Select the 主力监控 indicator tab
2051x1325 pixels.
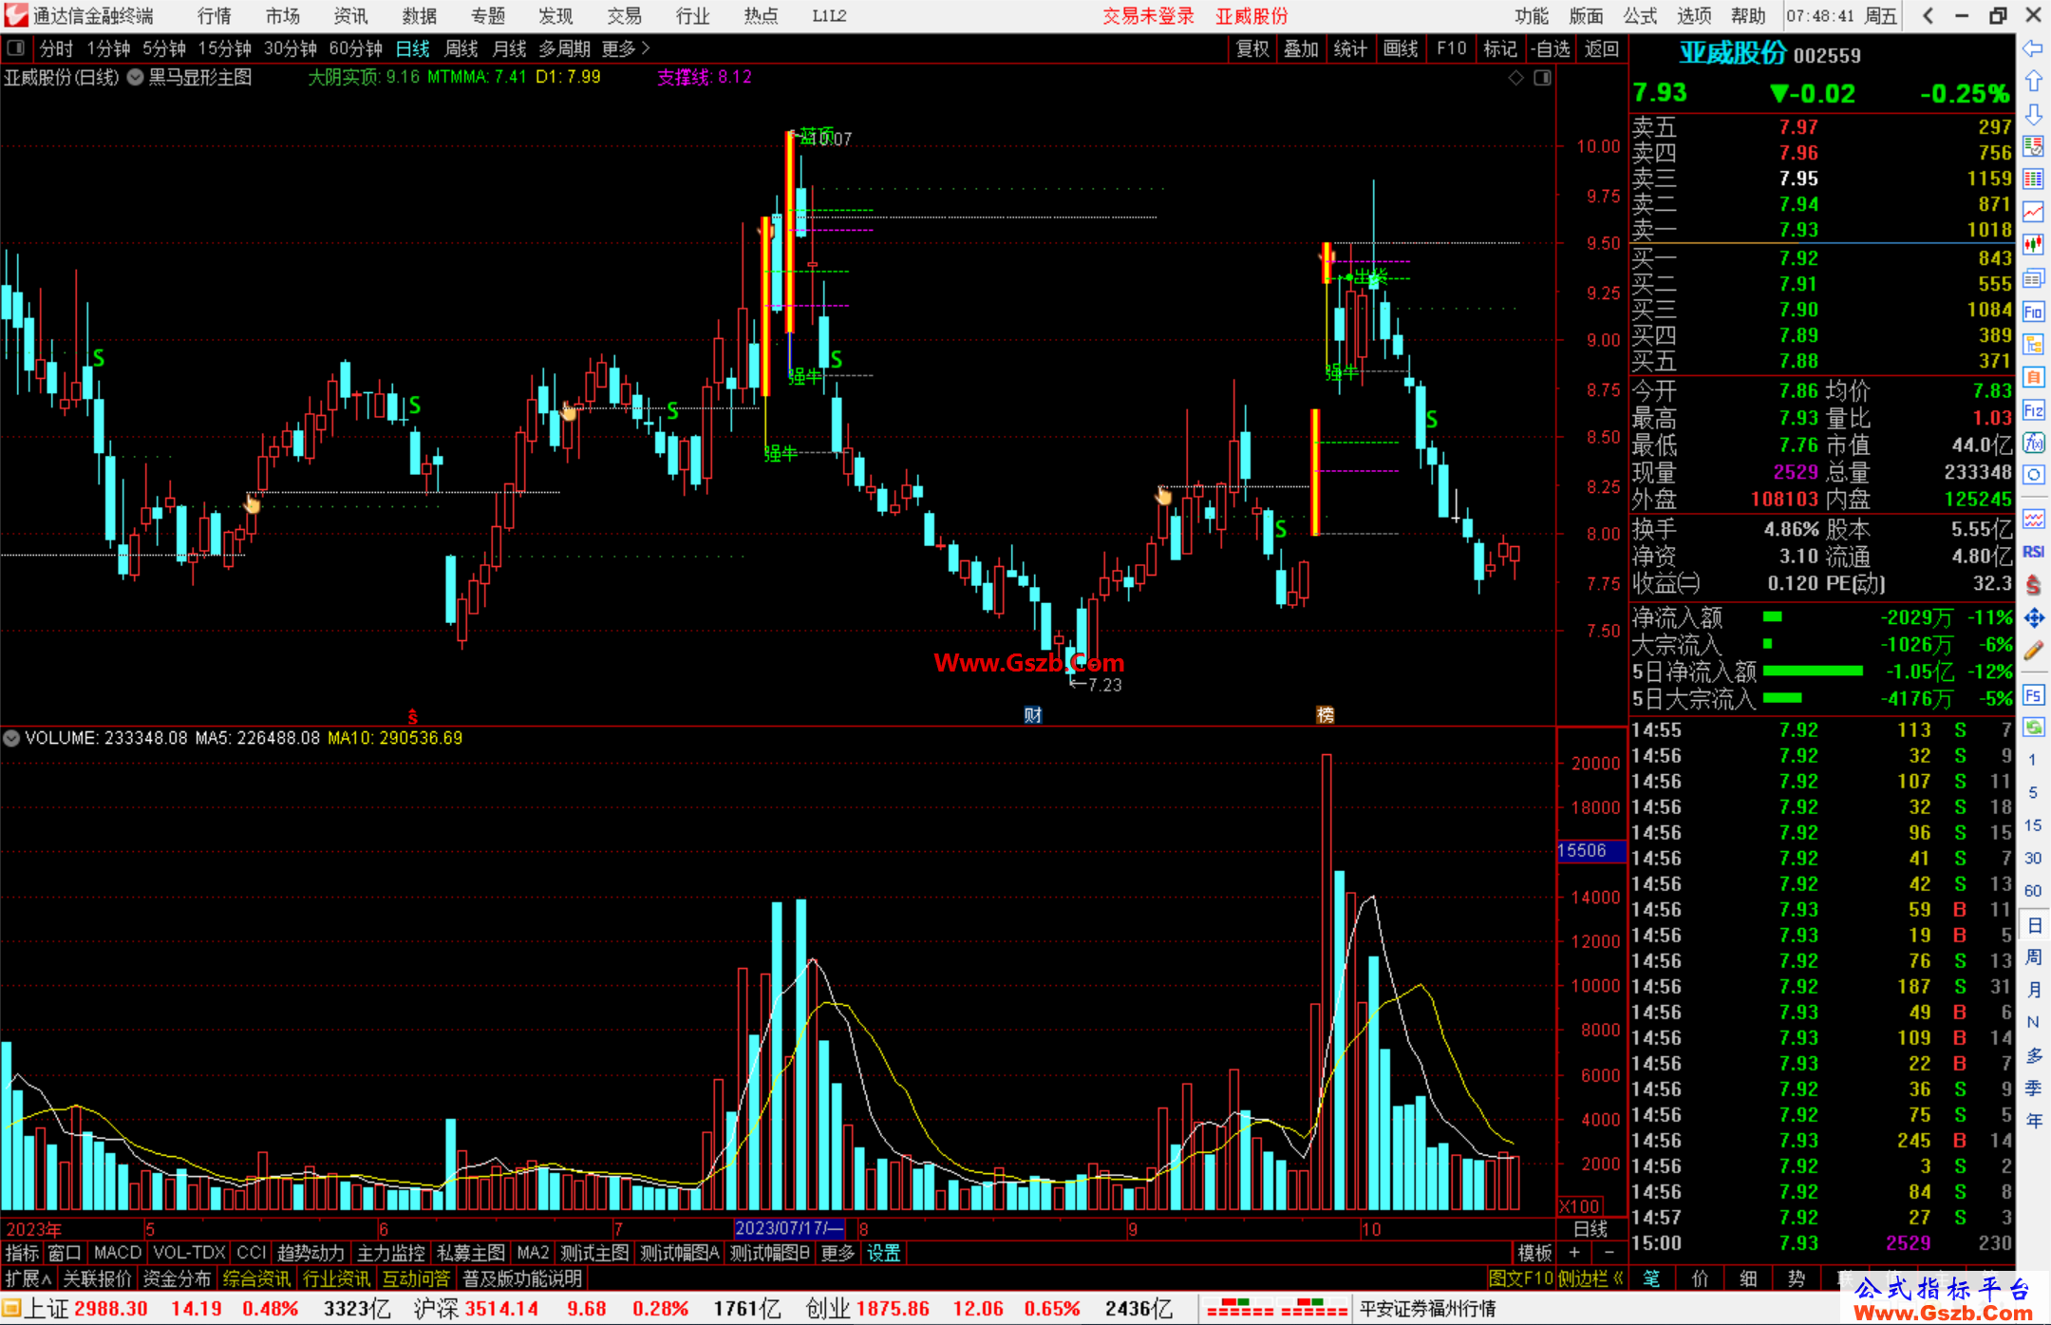(x=391, y=1253)
